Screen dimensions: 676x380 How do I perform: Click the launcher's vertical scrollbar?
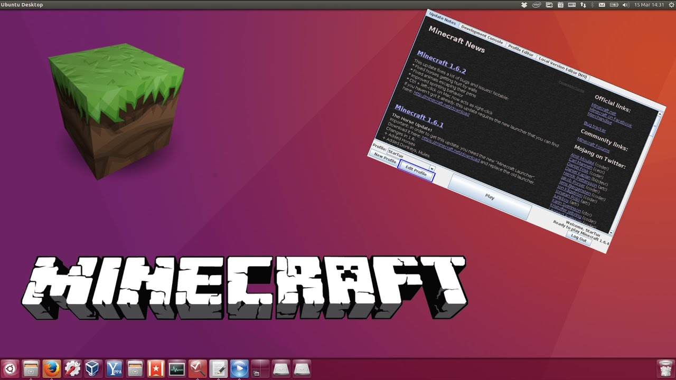(635, 173)
